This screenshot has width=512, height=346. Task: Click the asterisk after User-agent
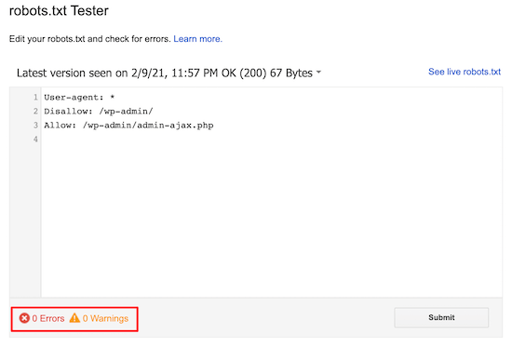(112, 97)
